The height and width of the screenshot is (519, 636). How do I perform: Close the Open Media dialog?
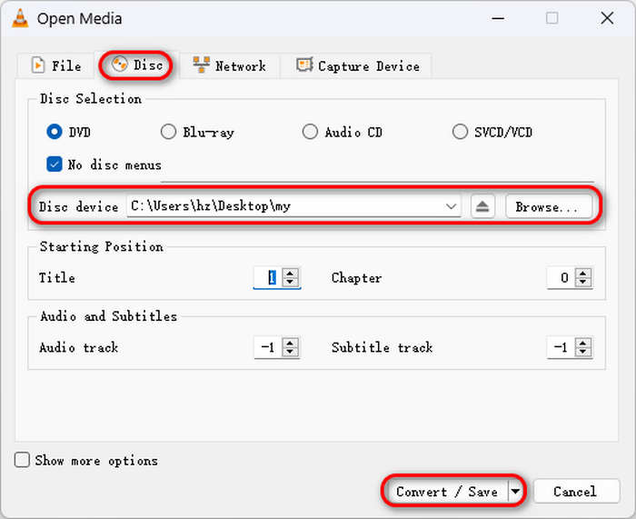click(607, 18)
